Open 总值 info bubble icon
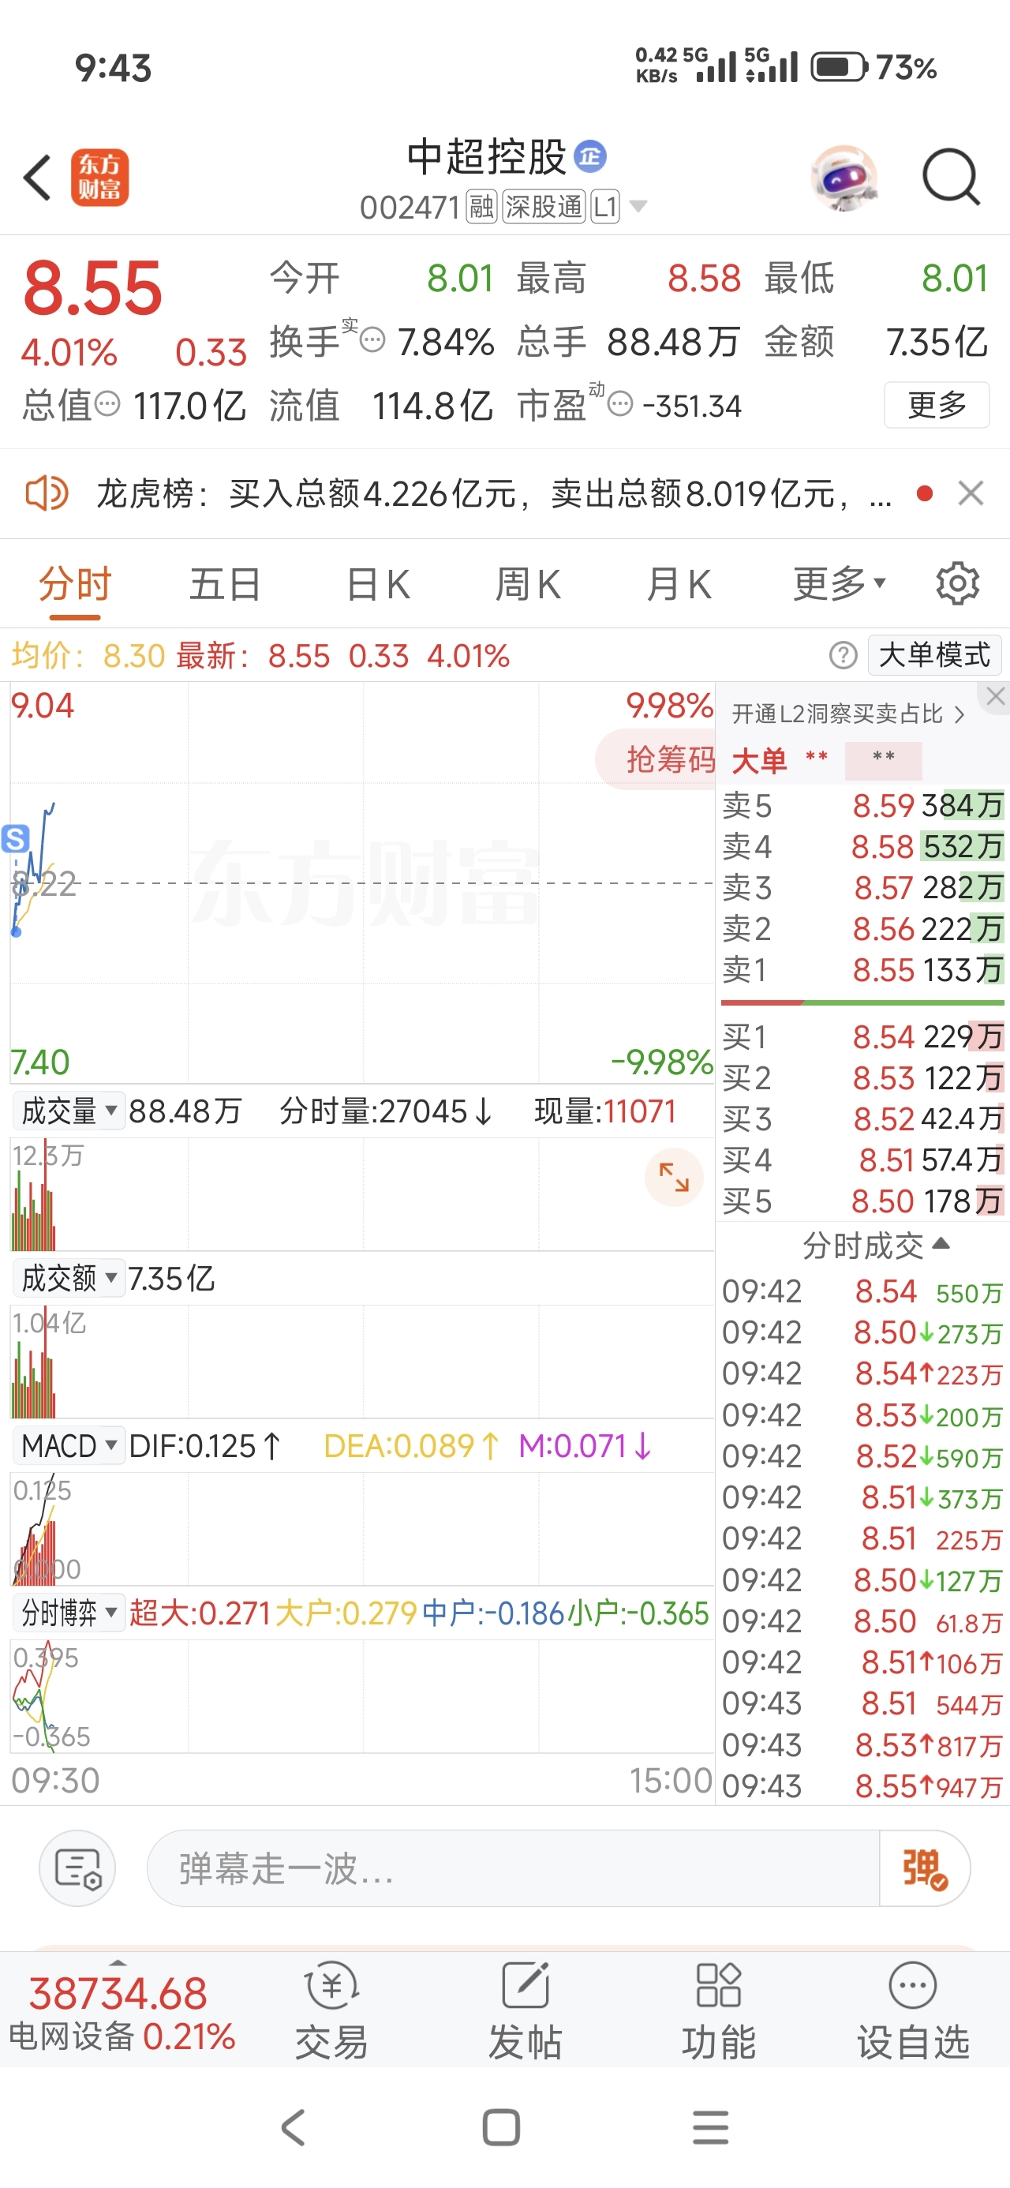The height and width of the screenshot is (2188, 1010). (x=107, y=404)
